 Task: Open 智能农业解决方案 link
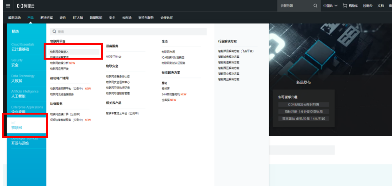[229, 74]
